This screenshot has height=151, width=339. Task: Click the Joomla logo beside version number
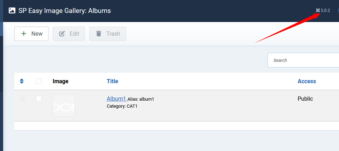[x=318, y=10]
